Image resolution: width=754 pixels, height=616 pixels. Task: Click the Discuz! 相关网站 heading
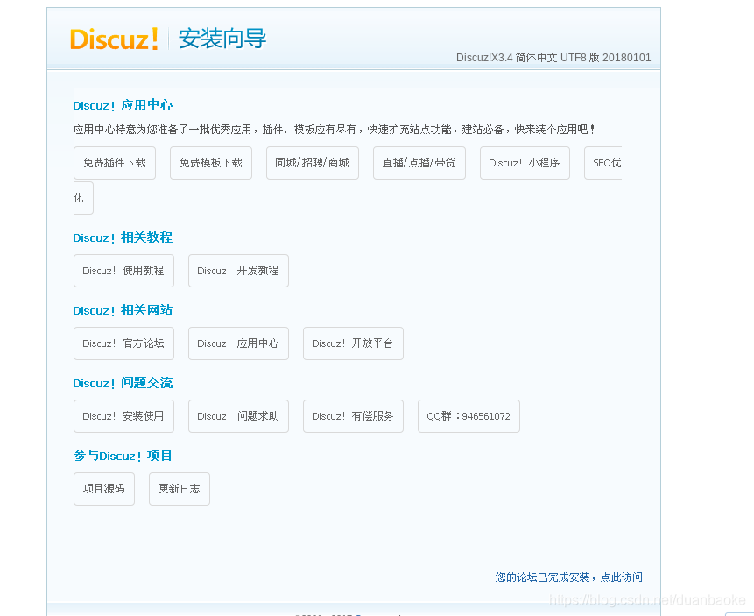point(123,310)
